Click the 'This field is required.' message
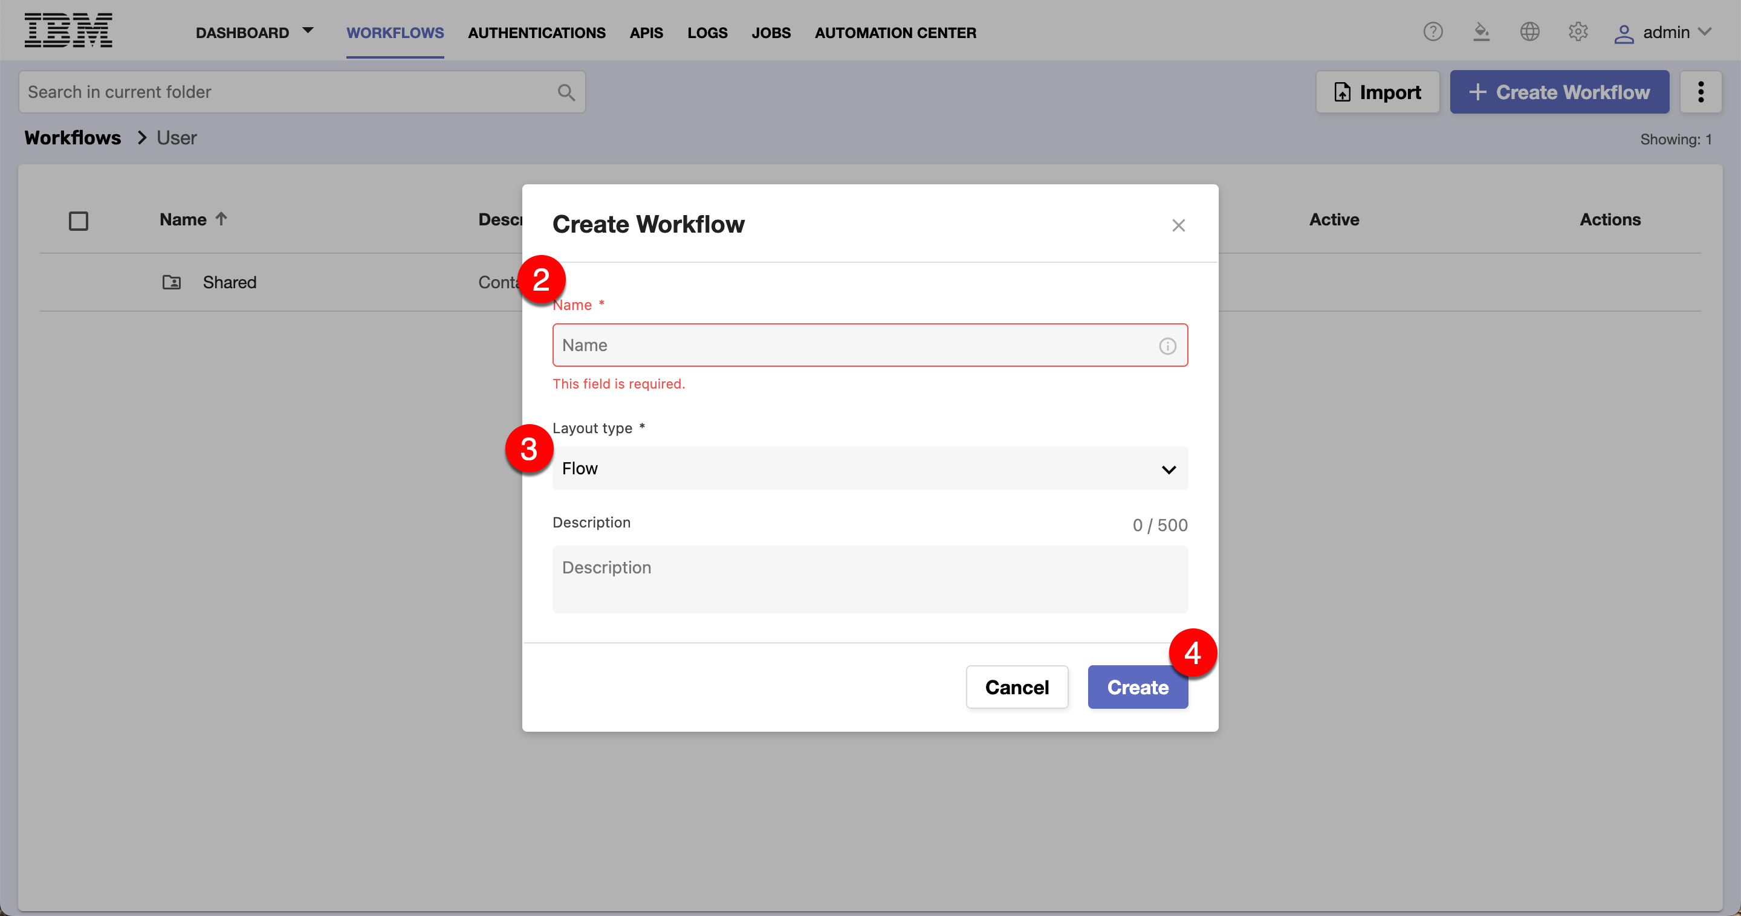1741x916 pixels. 618,384
